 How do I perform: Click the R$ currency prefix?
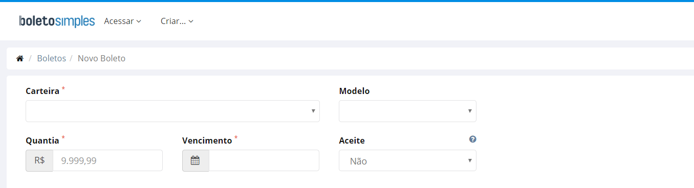click(x=39, y=160)
